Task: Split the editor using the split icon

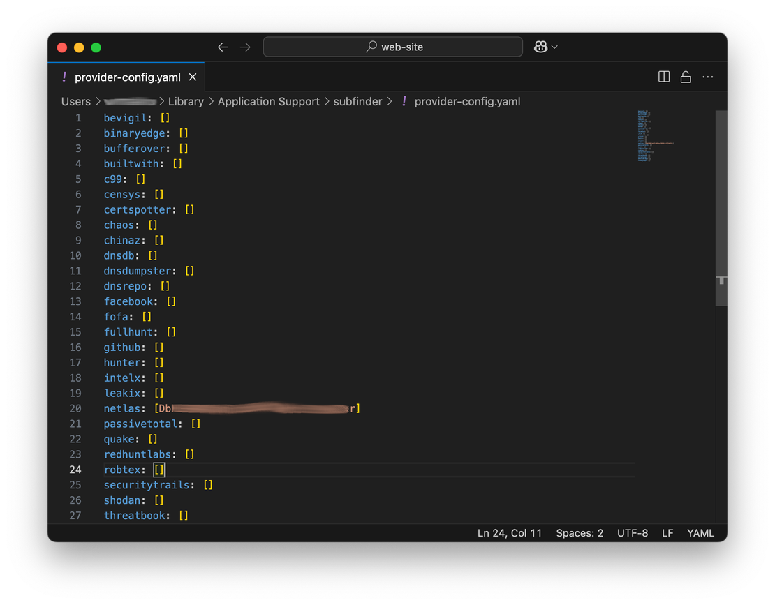Action: [663, 77]
